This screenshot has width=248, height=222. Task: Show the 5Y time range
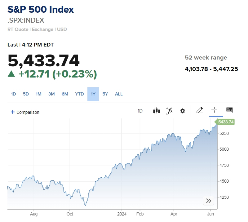(x=105, y=94)
